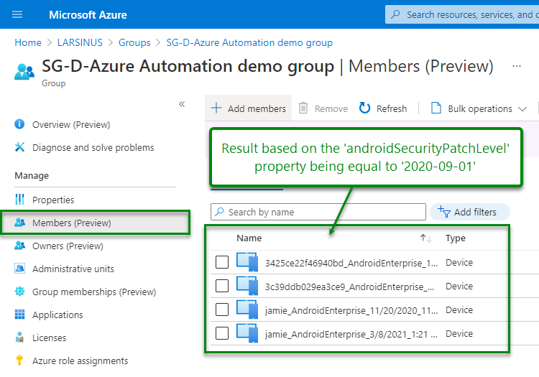Click the Name column header text

click(x=249, y=238)
